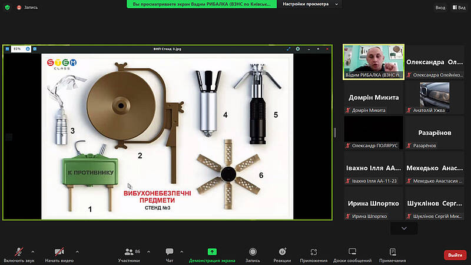The width and height of the screenshot is (471, 265).
Task: Start camera with Начать видео
Action: [59, 252]
